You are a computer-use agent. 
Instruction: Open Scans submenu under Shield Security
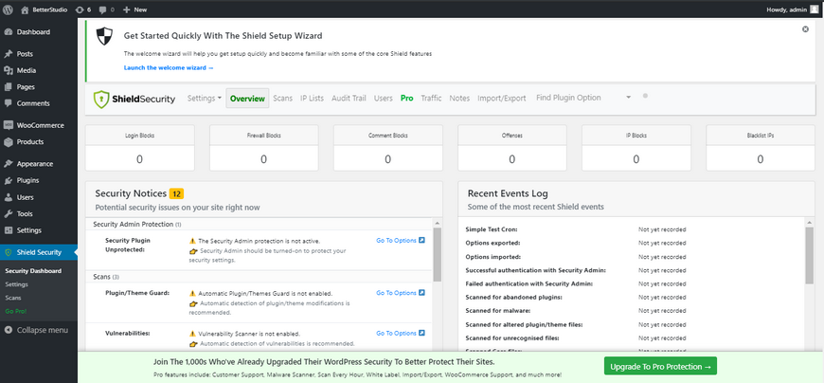tap(13, 298)
